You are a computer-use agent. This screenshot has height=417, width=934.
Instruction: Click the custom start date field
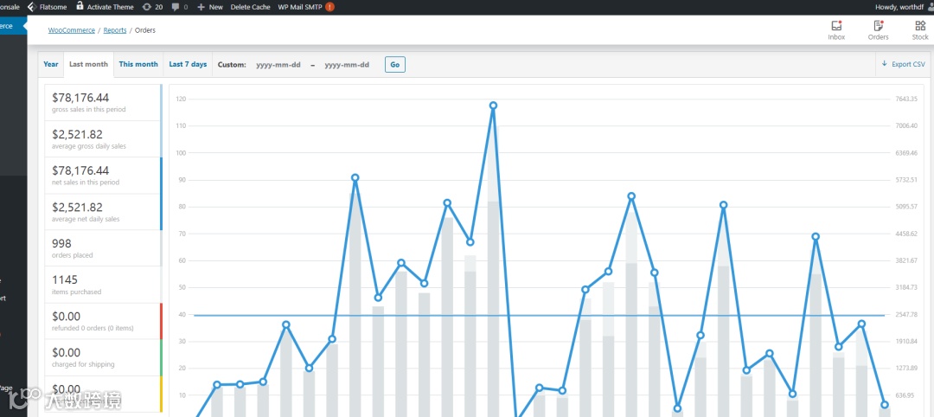(278, 64)
